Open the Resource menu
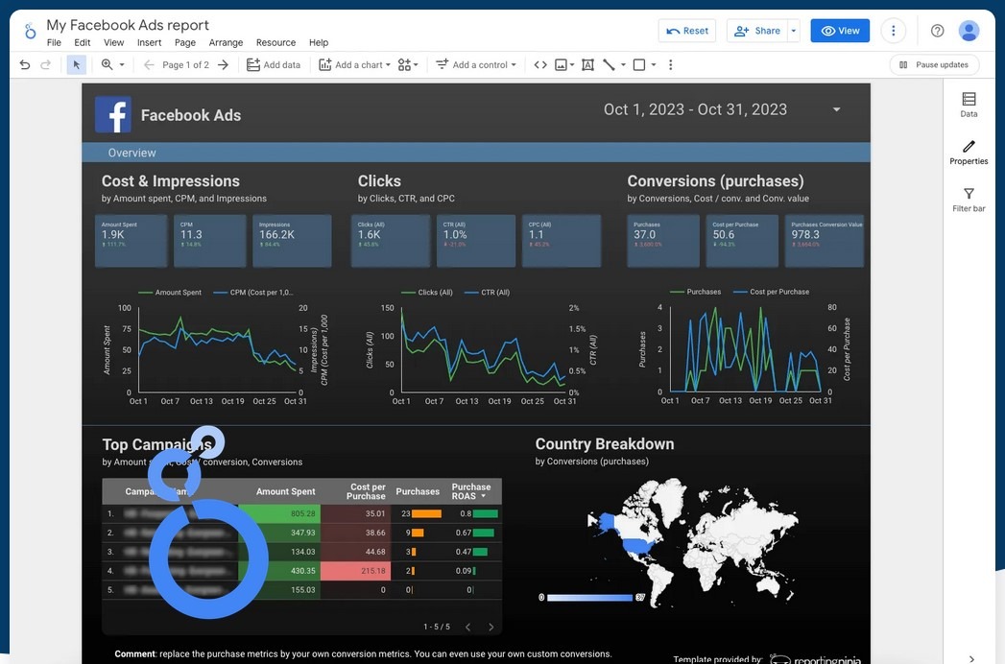Image resolution: width=1005 pixels, height=664 pixels. (275, 42)
